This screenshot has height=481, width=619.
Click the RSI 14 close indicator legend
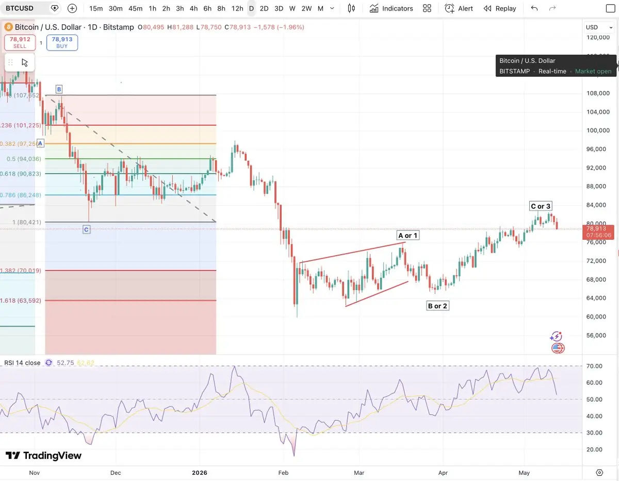pyautogui.click(x=22, y=363)
